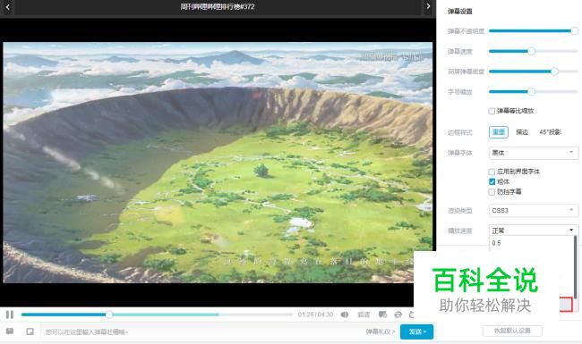
Task: Go to previous video with left arrow
Action: 7,6
